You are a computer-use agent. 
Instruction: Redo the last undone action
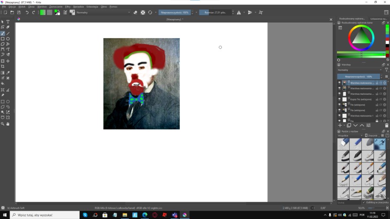coord(33,13)
